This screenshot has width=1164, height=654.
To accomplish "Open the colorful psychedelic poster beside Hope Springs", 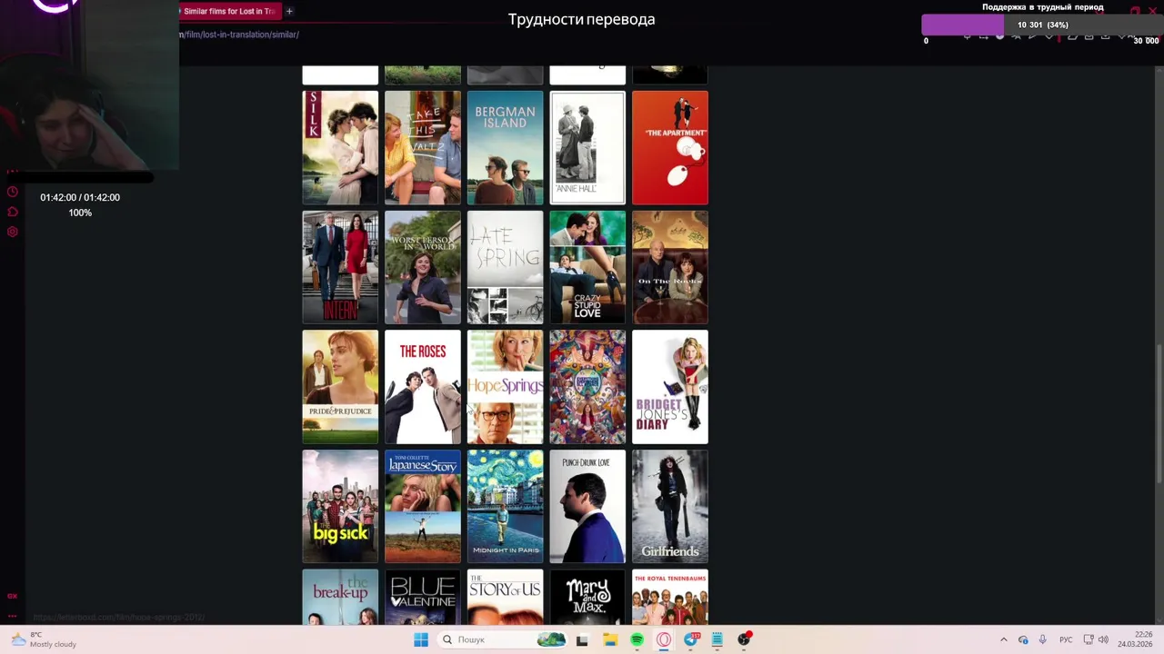I will [x=587, y=387].
